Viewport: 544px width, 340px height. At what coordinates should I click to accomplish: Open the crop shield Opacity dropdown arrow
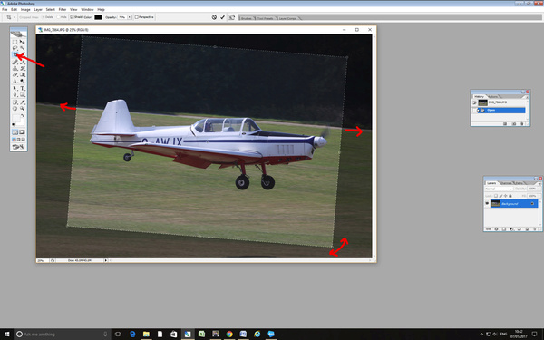click(x=130, y=17)
